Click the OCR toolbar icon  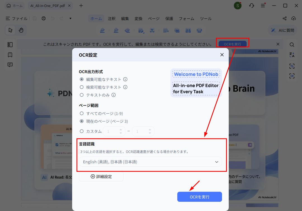click(x=166, y=30)
